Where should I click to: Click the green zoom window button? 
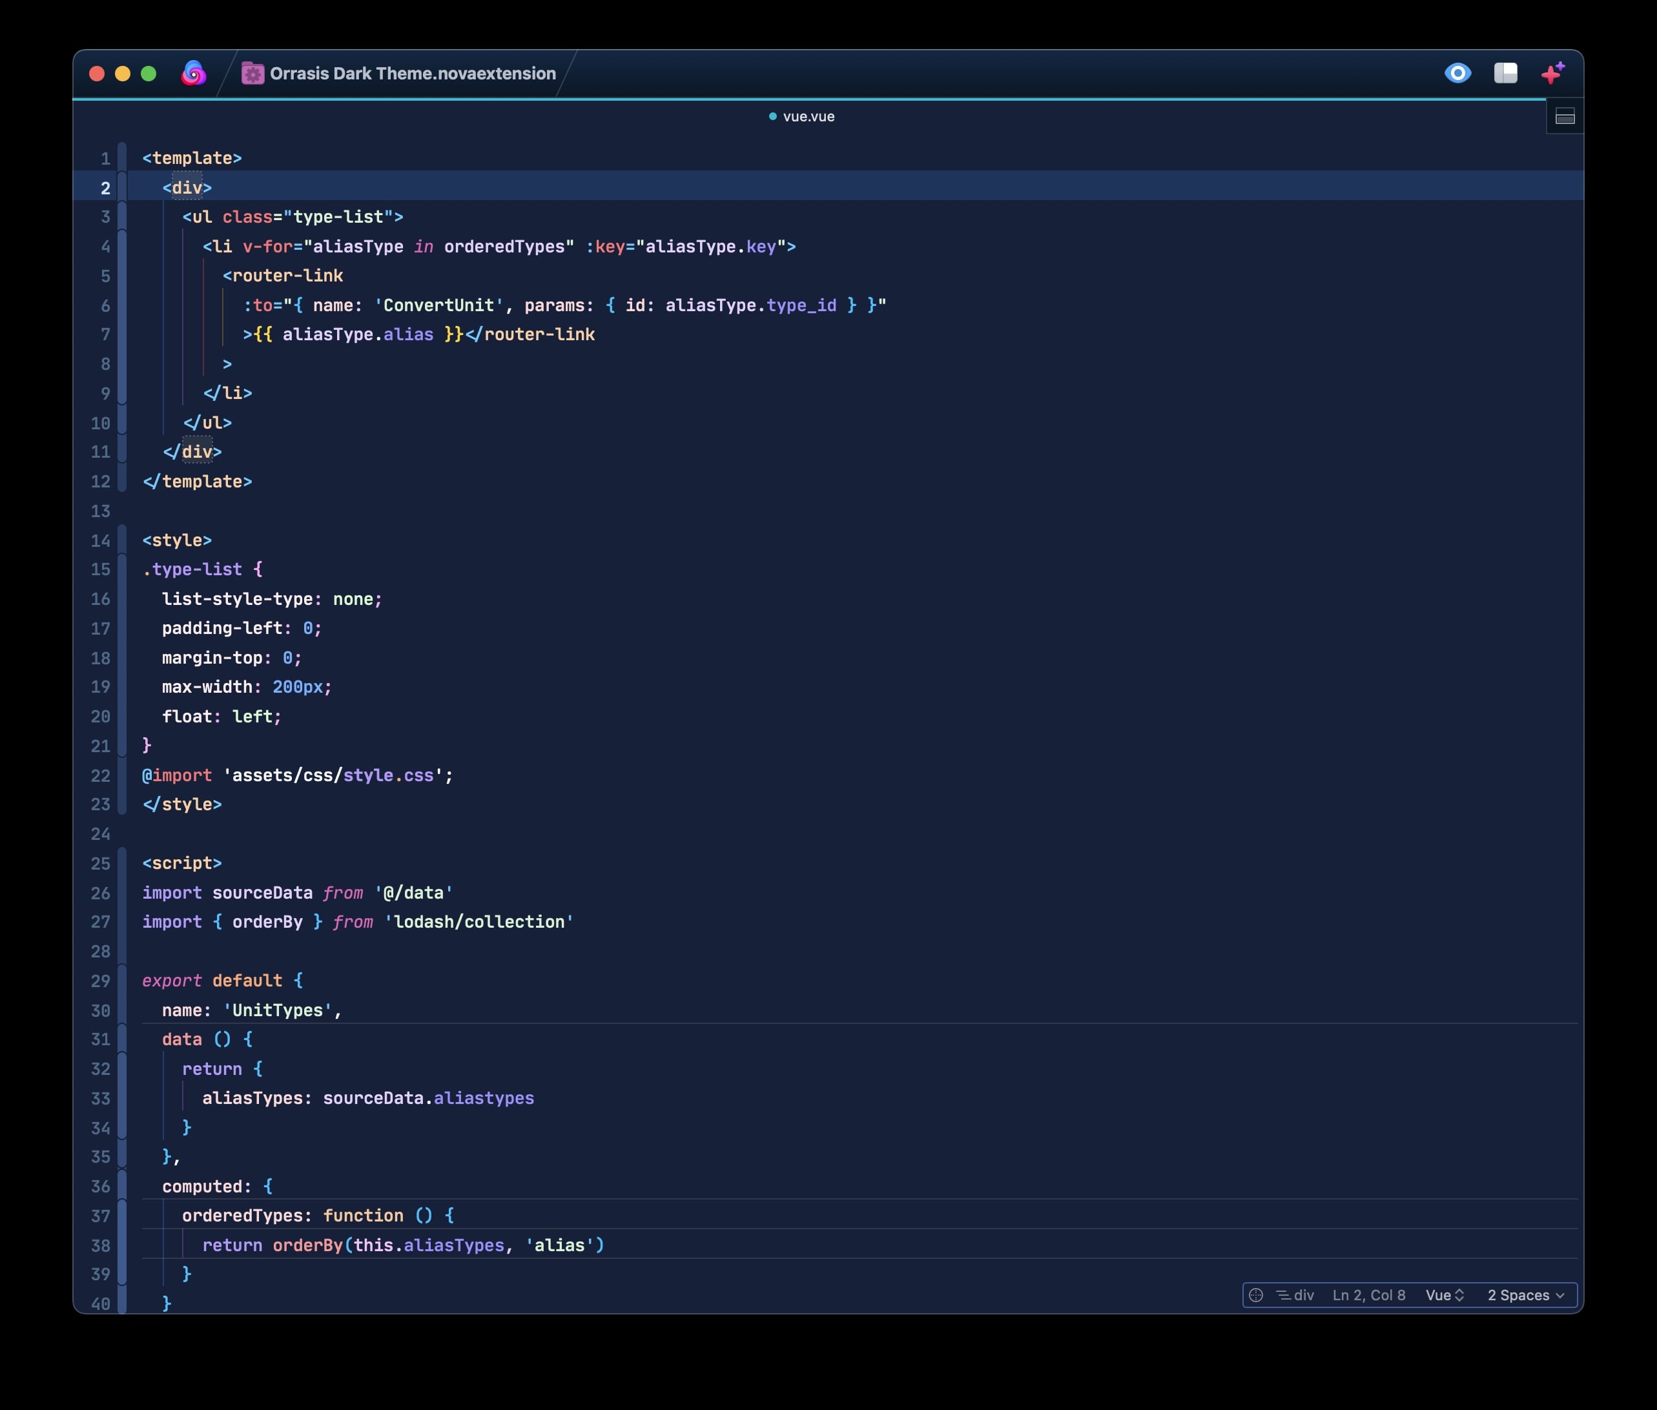149,74
